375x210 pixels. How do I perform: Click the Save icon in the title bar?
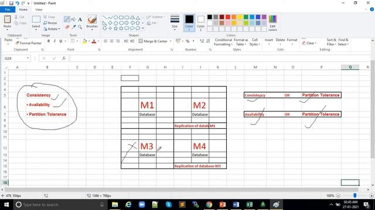pos(11,3)
